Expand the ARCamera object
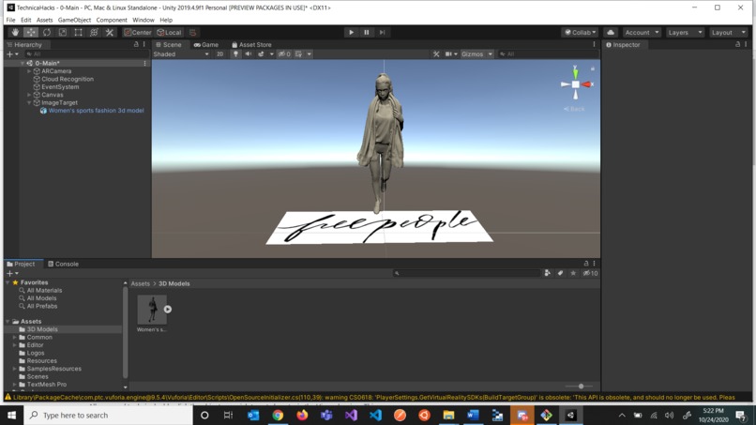 (x=29, y=71)
